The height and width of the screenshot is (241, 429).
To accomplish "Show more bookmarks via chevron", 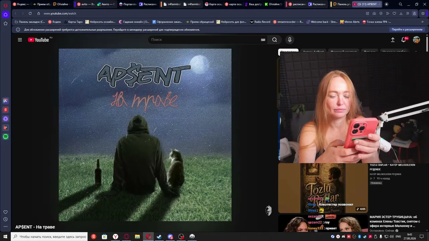I will (x=422, y=22).
